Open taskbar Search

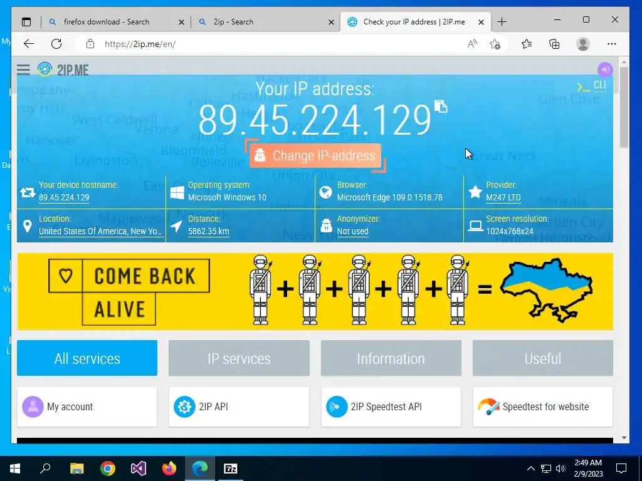45,468
